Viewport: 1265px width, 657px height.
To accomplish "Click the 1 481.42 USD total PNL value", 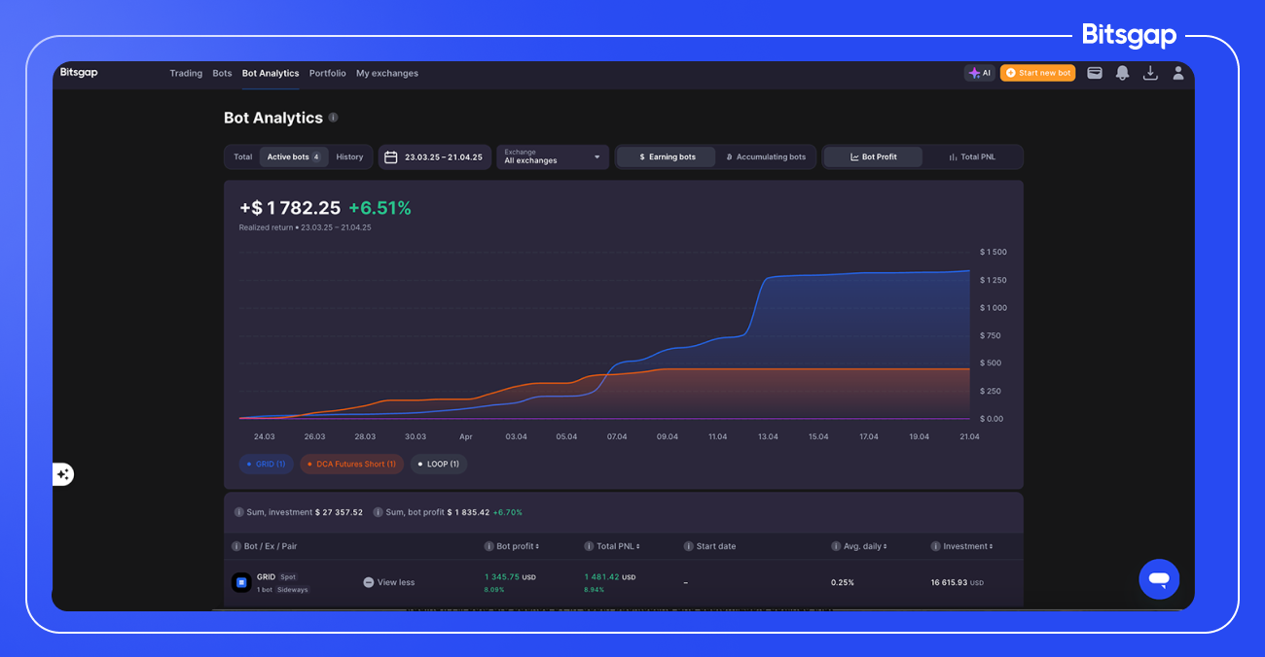I will 610,577.
